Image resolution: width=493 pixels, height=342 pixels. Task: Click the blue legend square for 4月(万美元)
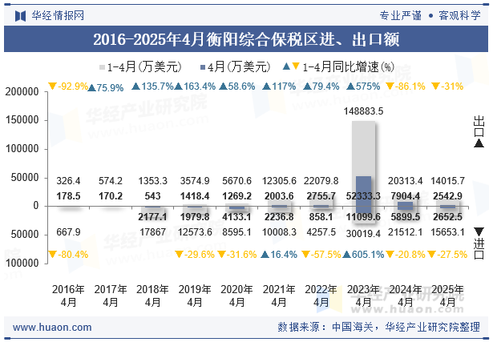point(203,67)
